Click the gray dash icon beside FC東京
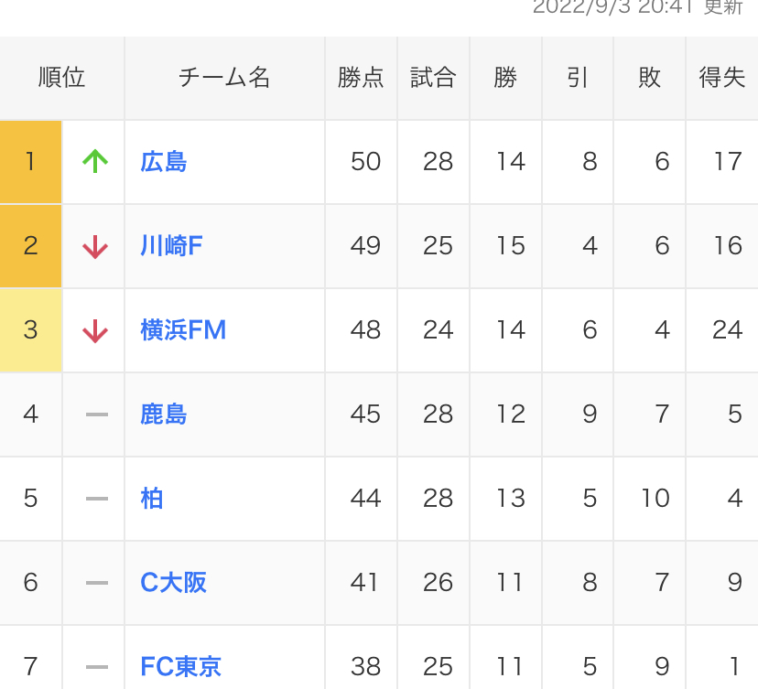 click(97, 667)
